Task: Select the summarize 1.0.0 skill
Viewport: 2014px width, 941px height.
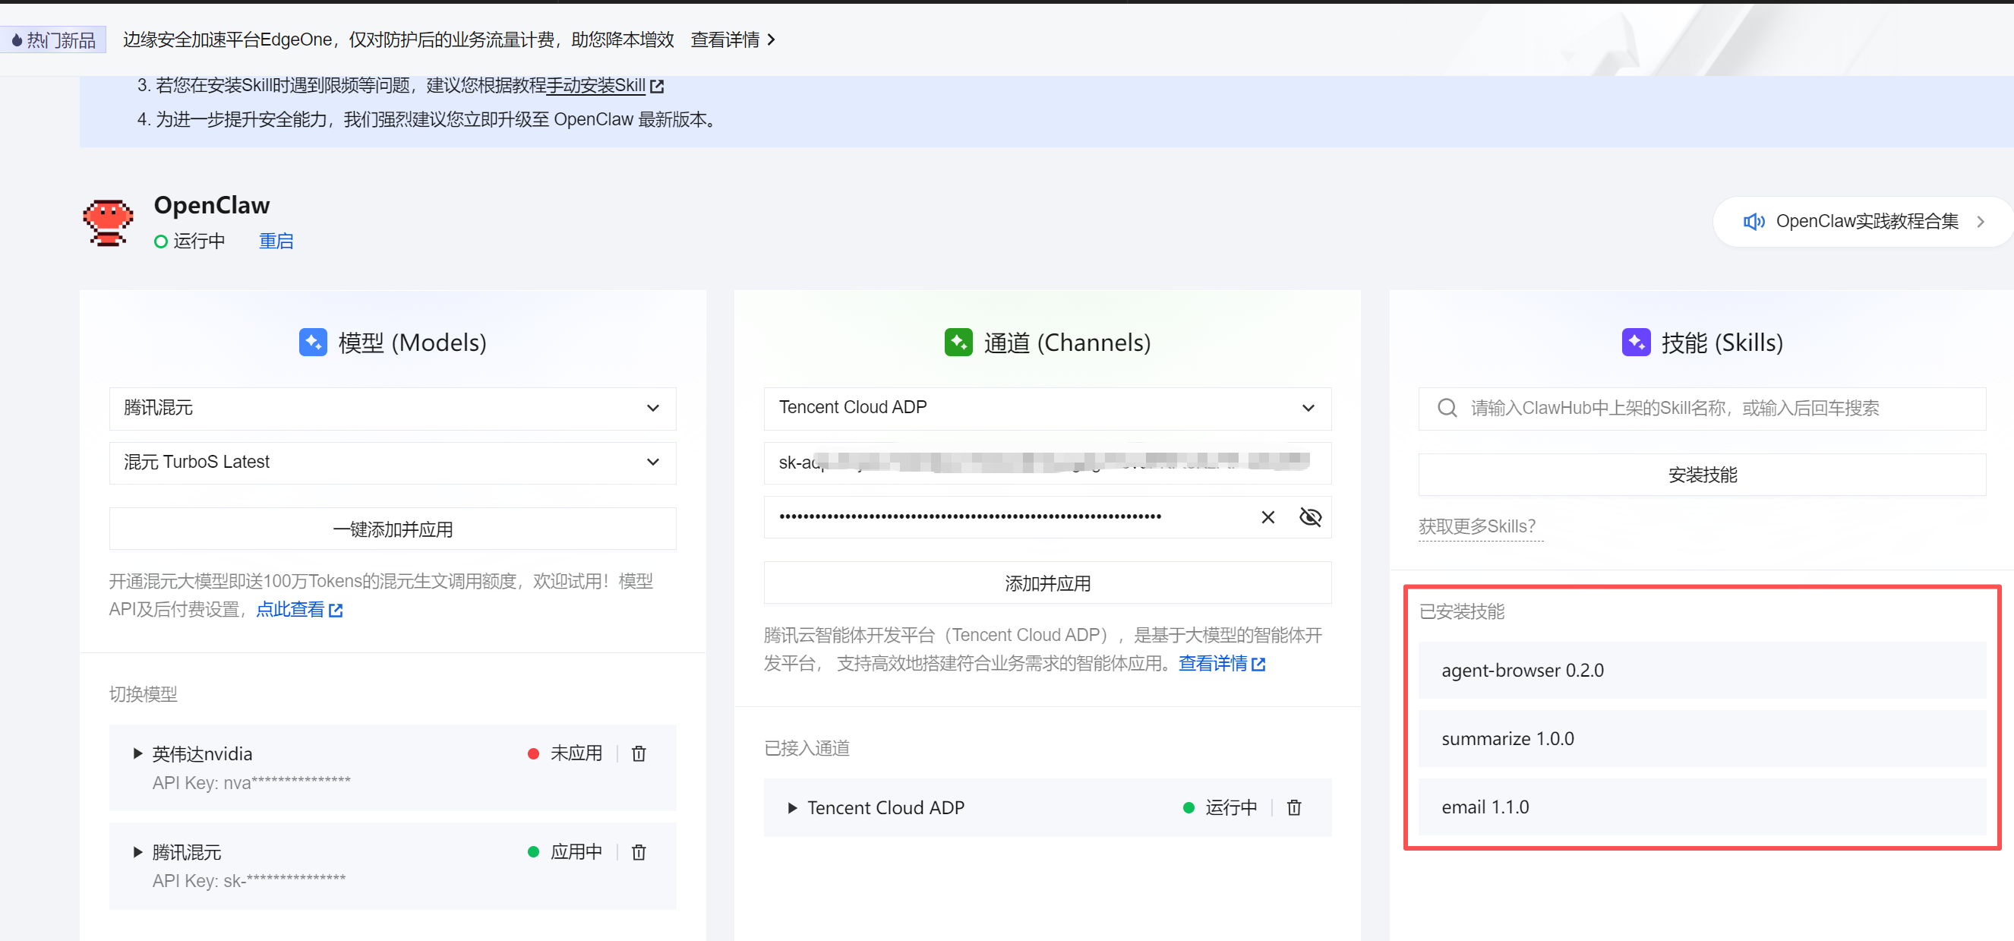Action: coord(1702,738)
